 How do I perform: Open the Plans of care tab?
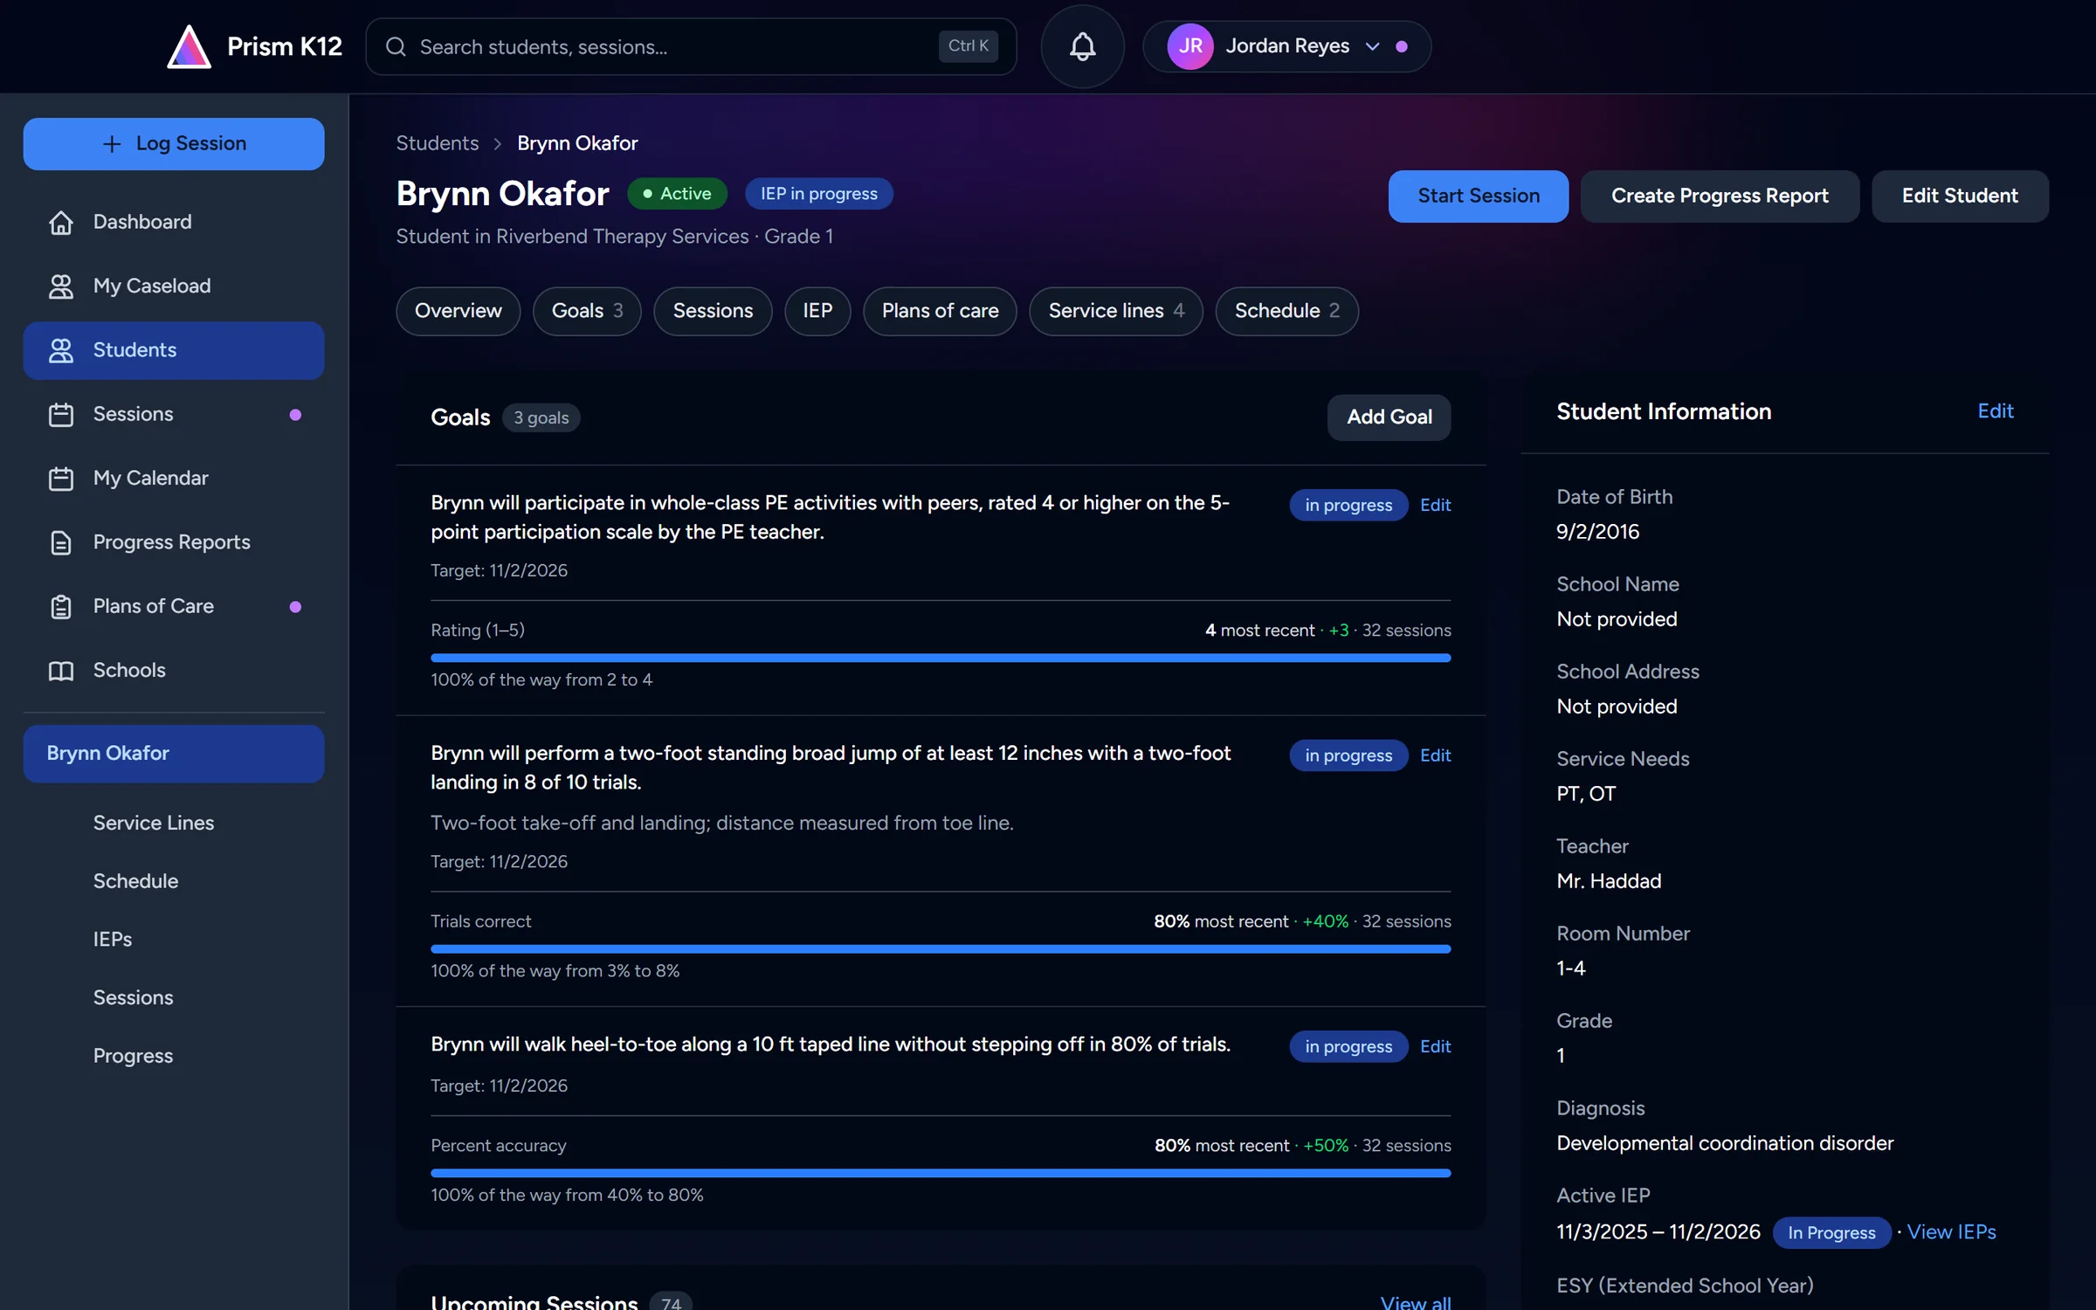pos(940,311)
